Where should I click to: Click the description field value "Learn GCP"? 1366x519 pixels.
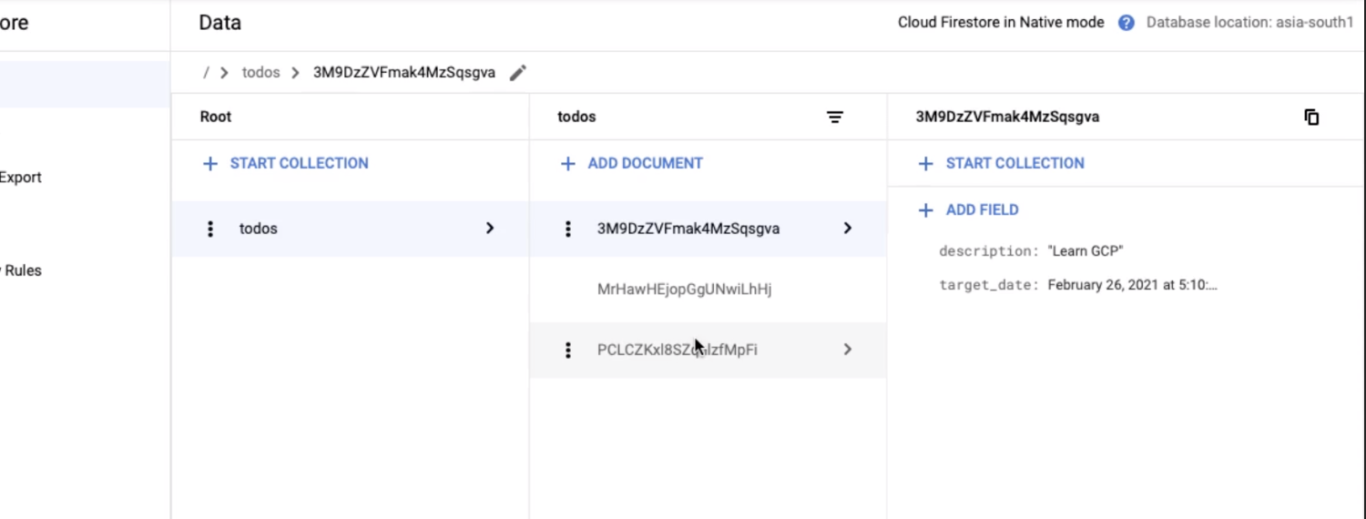coord(1085,251)
